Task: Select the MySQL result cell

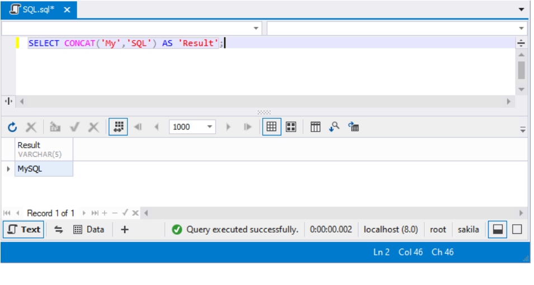Action: click(44, 169)
